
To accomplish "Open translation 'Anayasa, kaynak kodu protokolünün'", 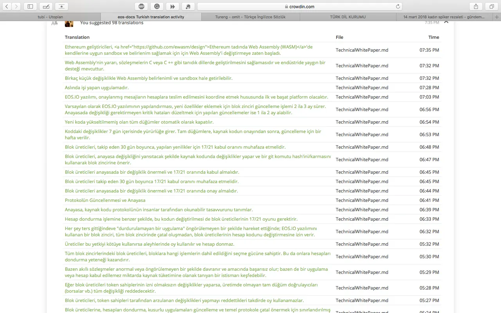I will pos(159,210).
